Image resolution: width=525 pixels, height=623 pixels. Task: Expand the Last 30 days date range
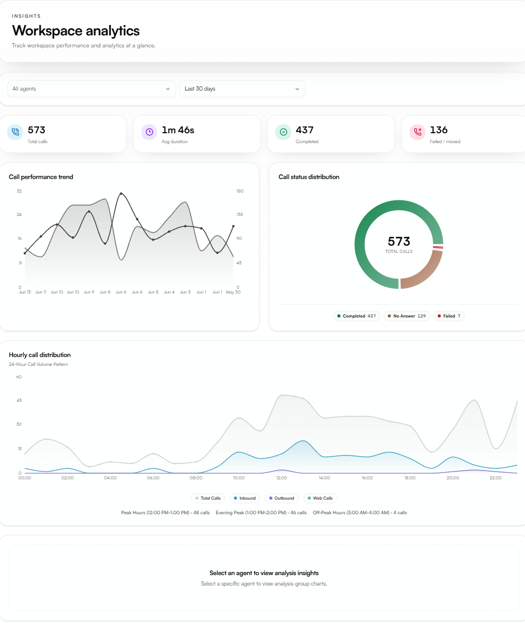pos(242,88)
